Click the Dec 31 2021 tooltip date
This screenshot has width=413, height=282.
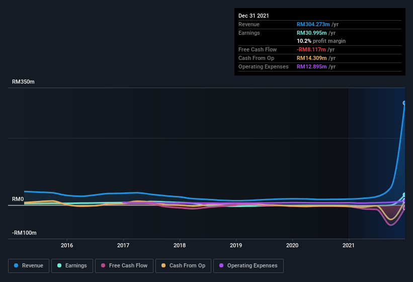[x=254, y=16]
